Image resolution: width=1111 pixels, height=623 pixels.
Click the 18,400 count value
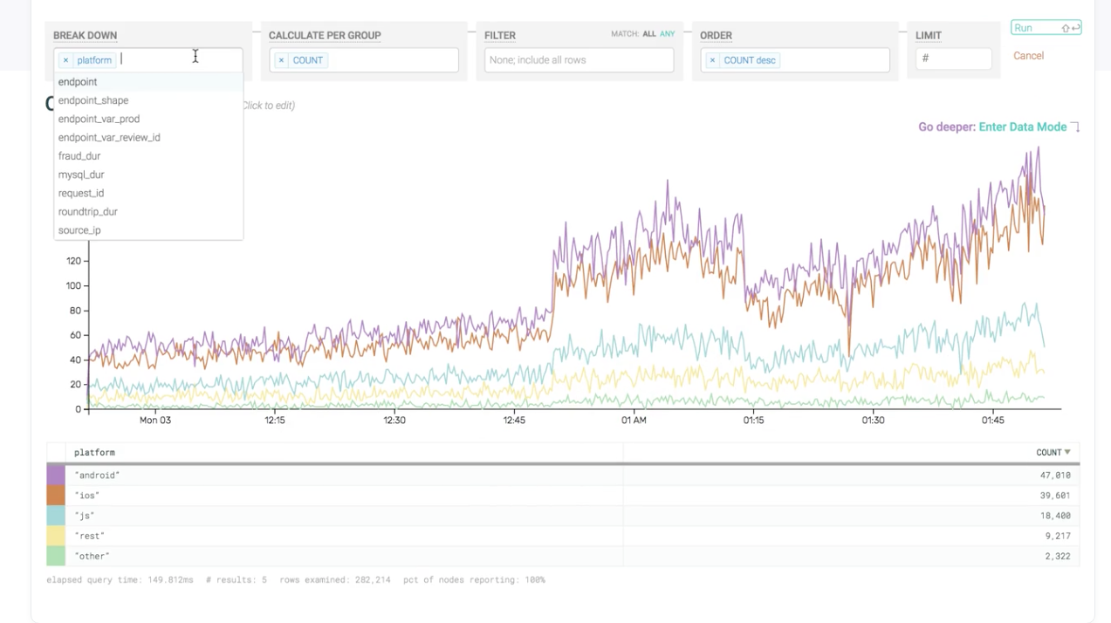[x=1055, y=516]
